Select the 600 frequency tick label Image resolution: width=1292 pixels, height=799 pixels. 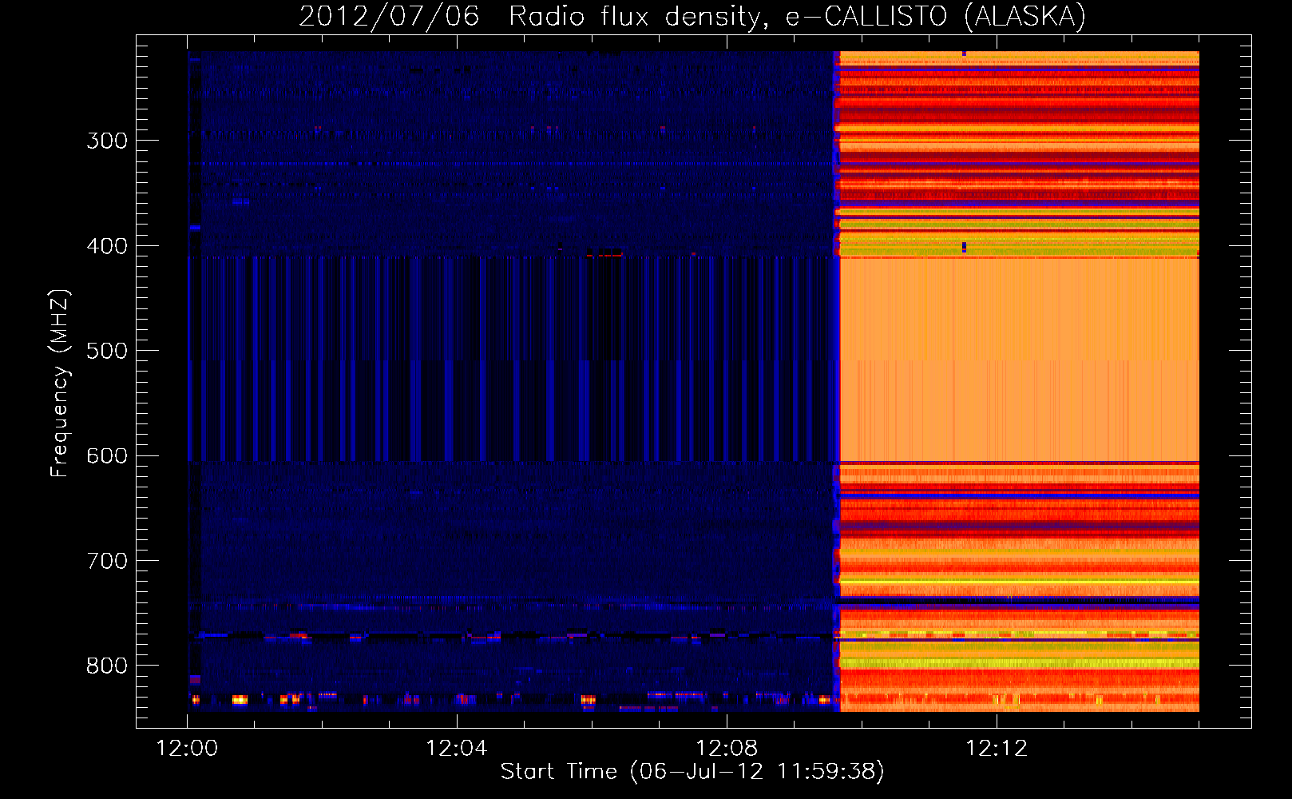(107, 456)
